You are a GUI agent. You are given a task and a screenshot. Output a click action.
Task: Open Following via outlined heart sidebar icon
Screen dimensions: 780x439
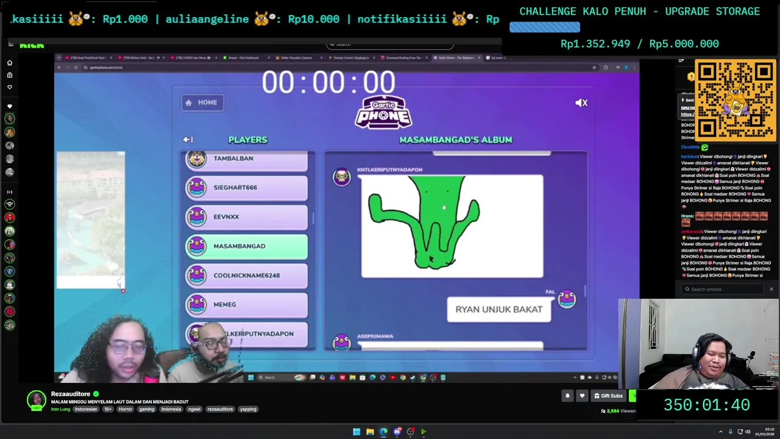[10, 87]
